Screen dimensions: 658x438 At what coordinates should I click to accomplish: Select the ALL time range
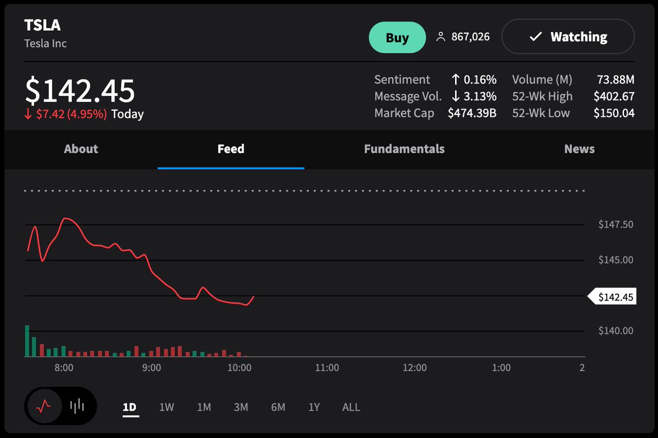351,407
